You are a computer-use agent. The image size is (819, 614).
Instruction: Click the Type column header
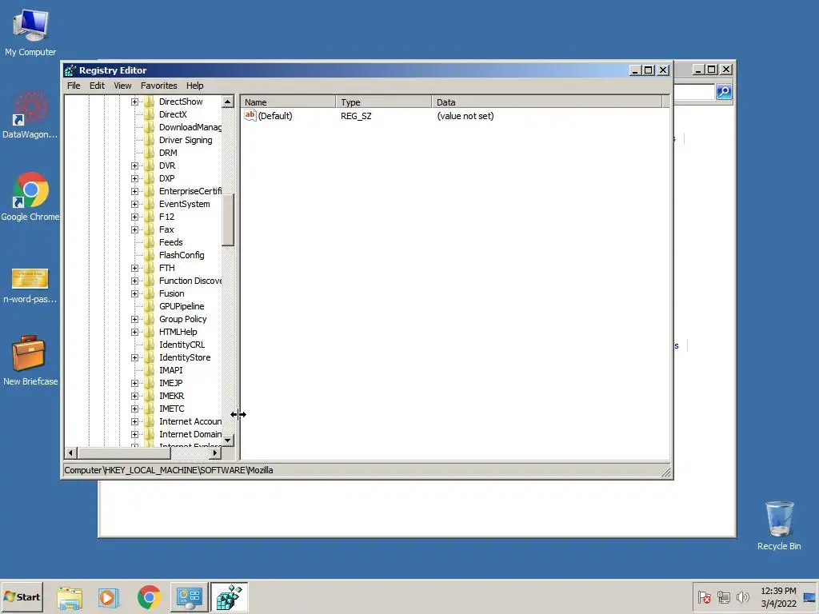click(x=384, y=102)
